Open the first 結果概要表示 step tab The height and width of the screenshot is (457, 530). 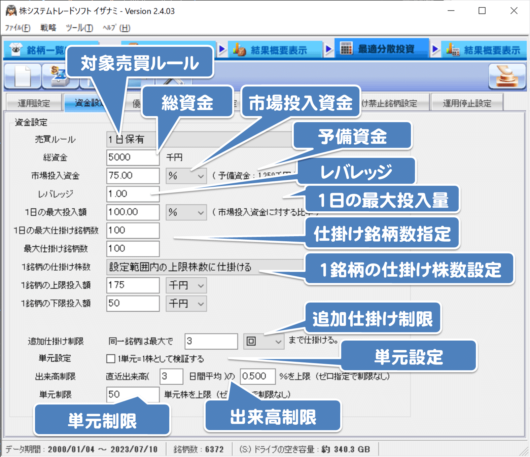coord(275,50)
